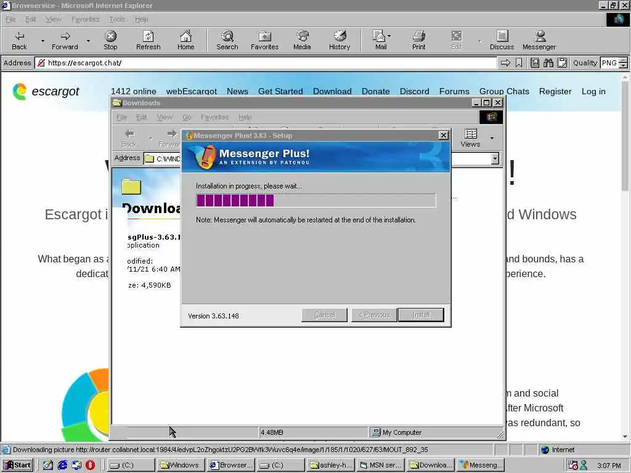Screen dimensions: 631x473
Task: Open the Forward button history dropdown arrow
Action: pyautogui.click(x=88, y=41)
